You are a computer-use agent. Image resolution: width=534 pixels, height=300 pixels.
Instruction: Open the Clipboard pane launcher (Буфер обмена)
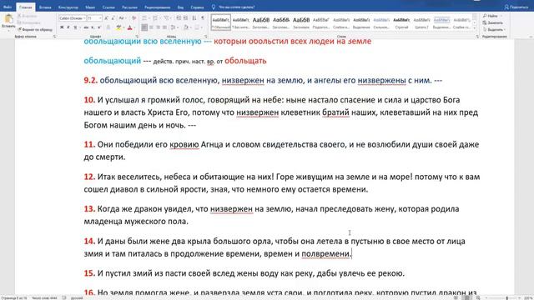tap(55, 37)
